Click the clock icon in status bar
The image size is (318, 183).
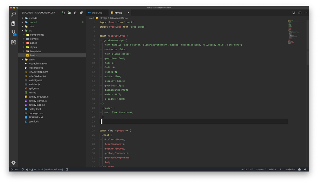point(67,169)
